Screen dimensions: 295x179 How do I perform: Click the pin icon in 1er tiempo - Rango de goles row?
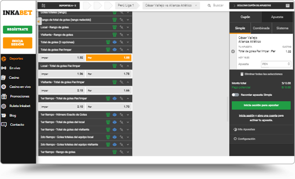pos(121,152)
